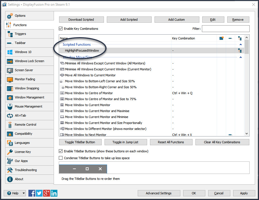Click into the Filter text field
The image size is (259, 200).
coord(226,29)
